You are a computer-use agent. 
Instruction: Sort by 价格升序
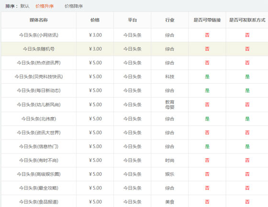tap(45, 6)
